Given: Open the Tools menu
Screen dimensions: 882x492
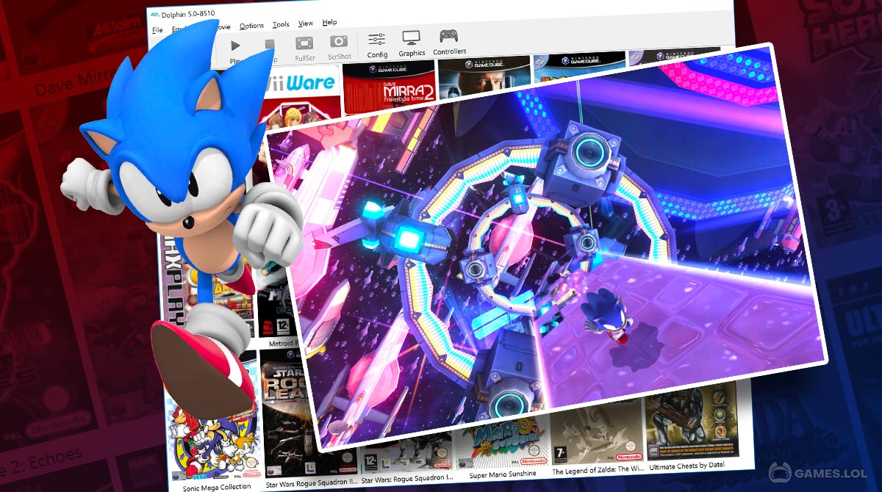Looking at the screenshot, I should (x=281, y=25).
